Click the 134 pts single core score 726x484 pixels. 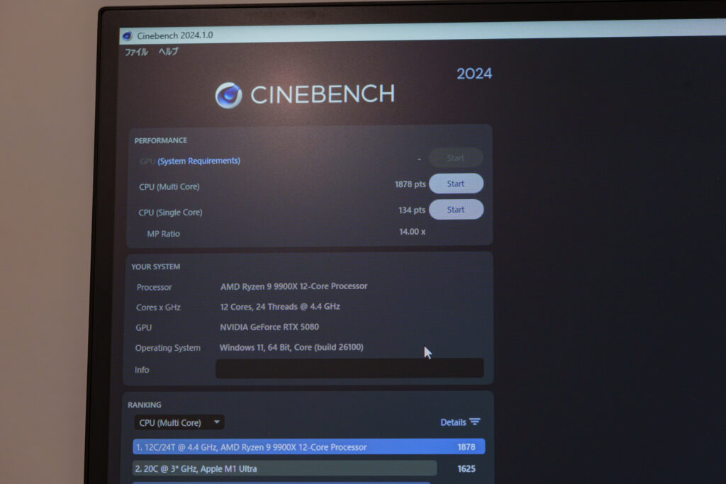coord(412,210)
